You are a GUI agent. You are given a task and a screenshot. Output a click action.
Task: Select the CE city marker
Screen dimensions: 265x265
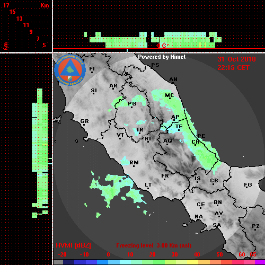click(201, 205)
